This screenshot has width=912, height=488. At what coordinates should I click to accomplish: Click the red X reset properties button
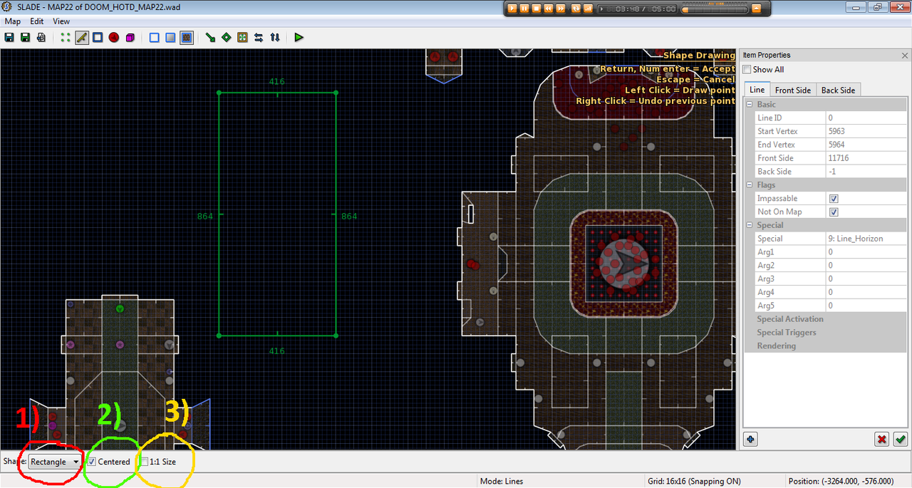(x=882, y=439)
